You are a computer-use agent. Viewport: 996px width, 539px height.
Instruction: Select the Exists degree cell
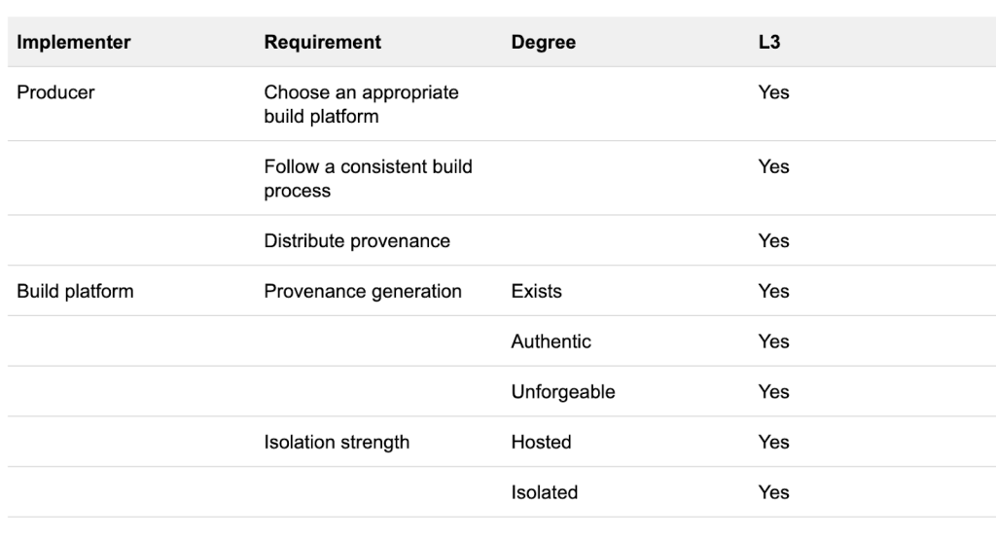click(536, 291)
